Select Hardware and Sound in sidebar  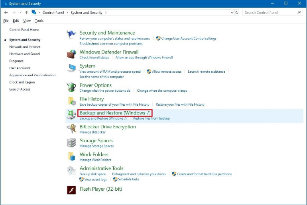[24, 54]
